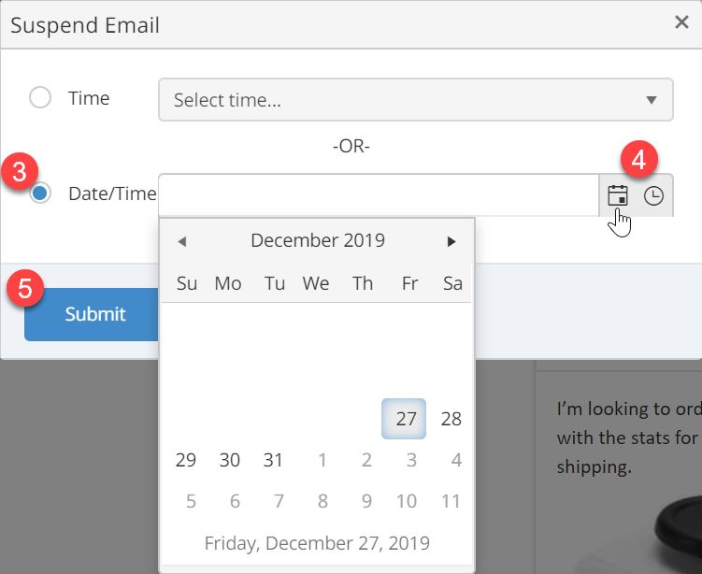Image resolution: width=702 pixels, height=574 pixels.
Task: Click inside the Date/Time input field
Action: [379, 195]
